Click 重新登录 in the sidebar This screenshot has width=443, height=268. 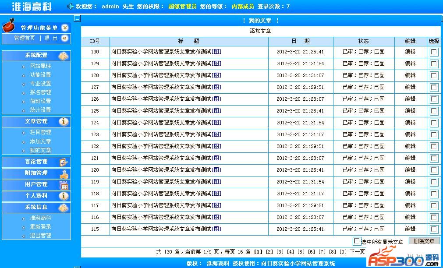(40, 227)
